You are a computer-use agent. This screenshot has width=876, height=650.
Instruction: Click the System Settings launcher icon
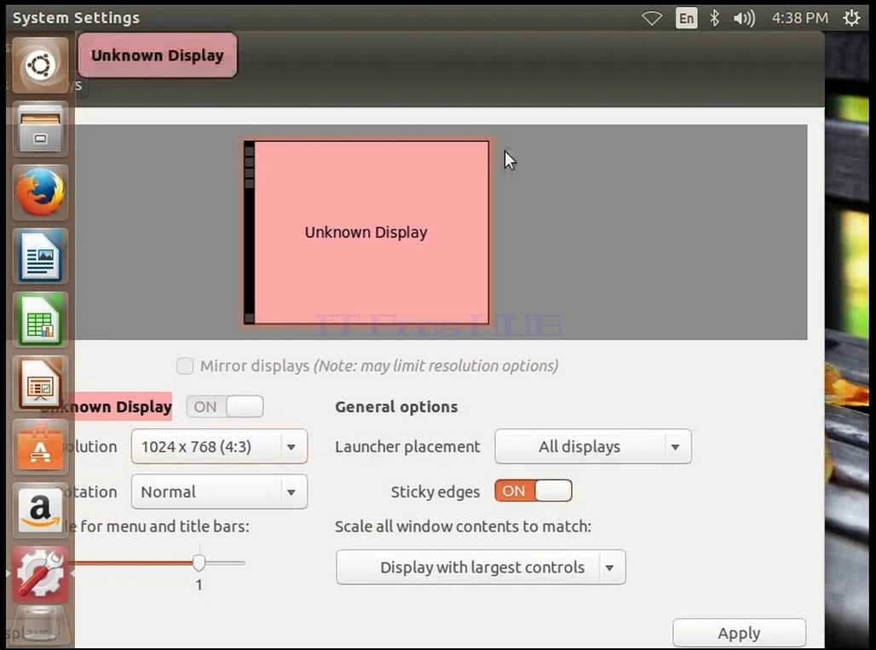coord(40,575)
